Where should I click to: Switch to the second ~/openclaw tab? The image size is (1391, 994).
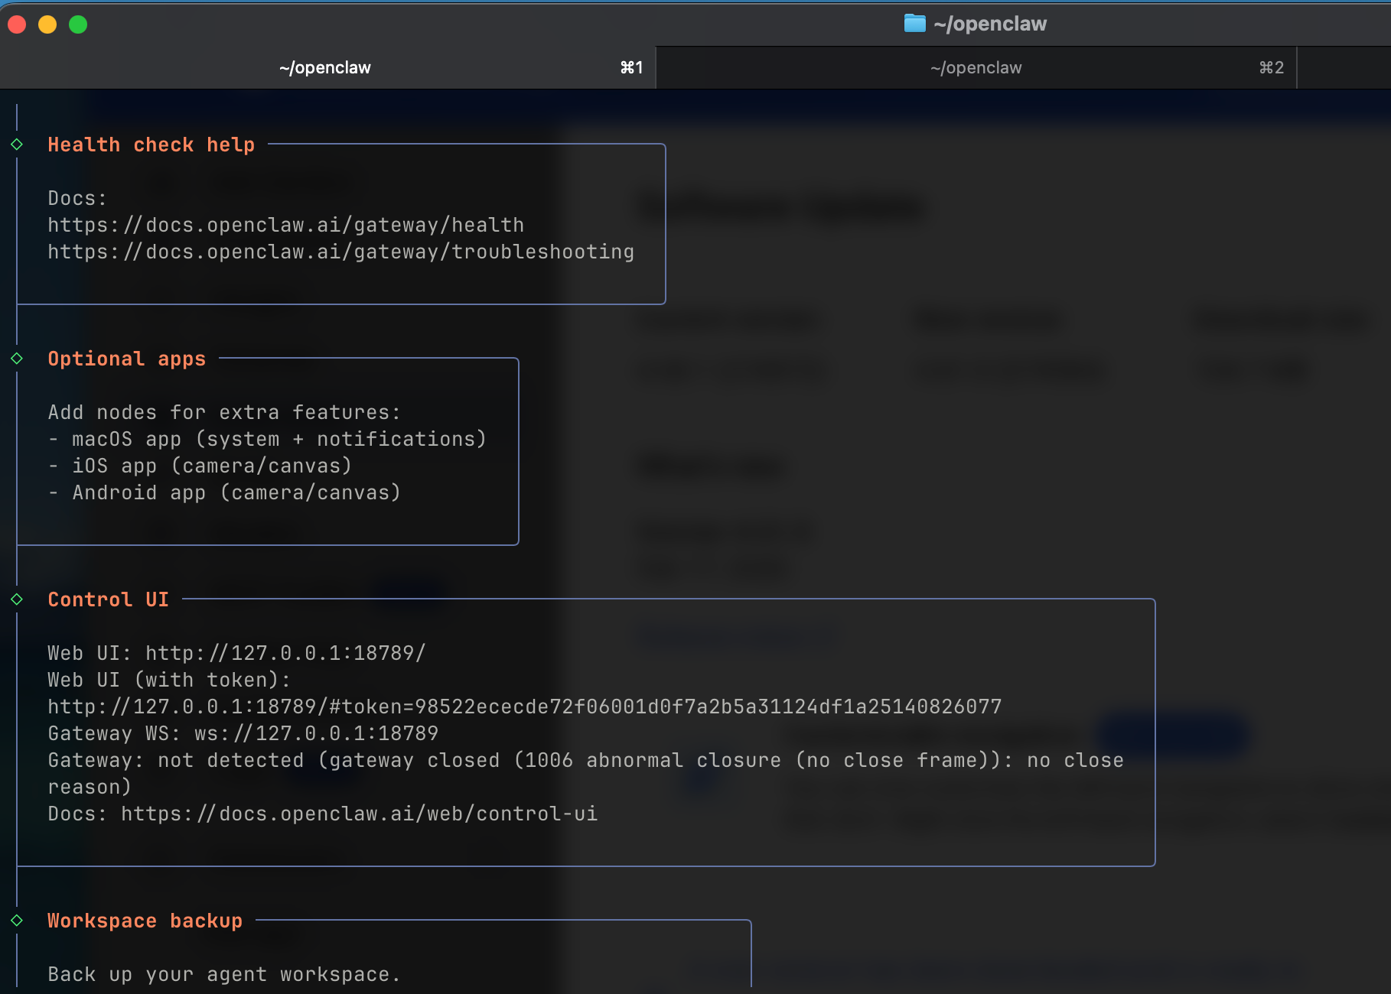(x=976, y=68)
